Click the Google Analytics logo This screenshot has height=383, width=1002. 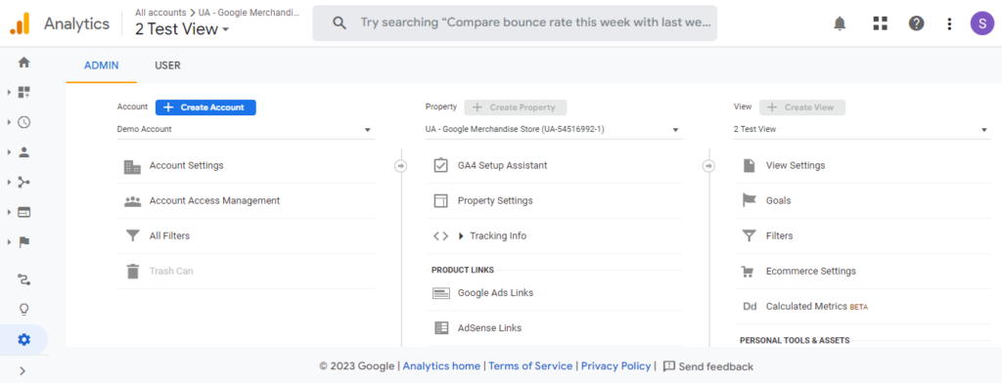[20, 24]
